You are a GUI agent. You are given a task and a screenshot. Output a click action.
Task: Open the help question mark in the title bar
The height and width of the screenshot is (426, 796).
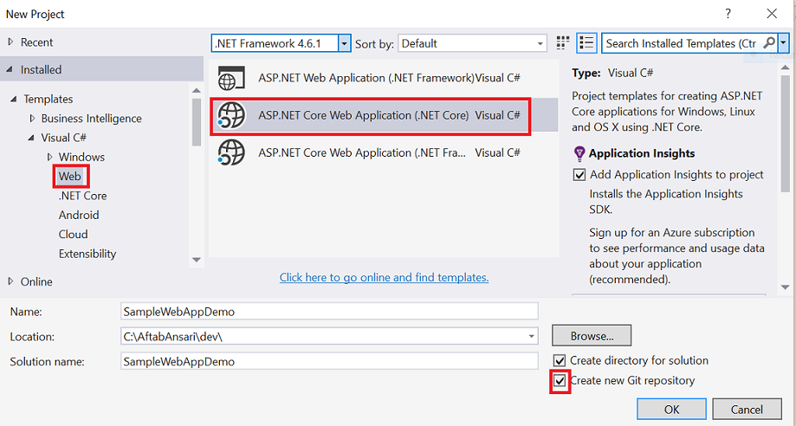click(x=728, y=14)
